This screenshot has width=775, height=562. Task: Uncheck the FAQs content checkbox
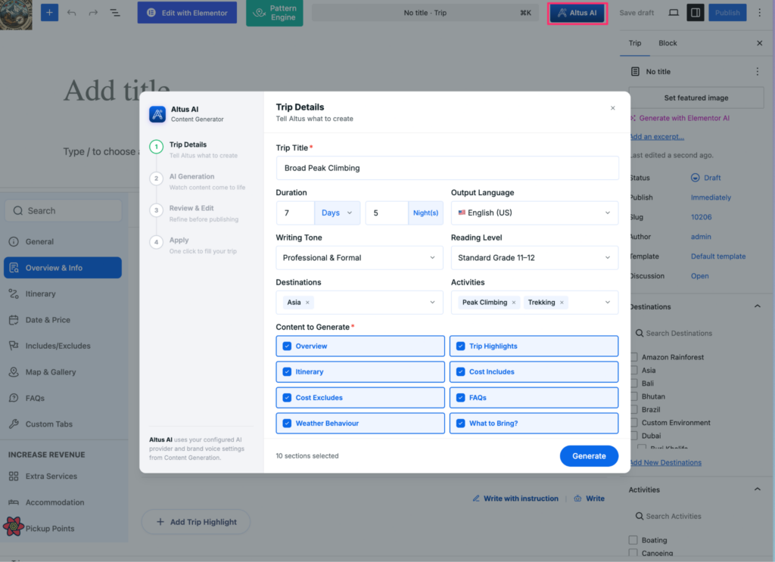(460, 398)
